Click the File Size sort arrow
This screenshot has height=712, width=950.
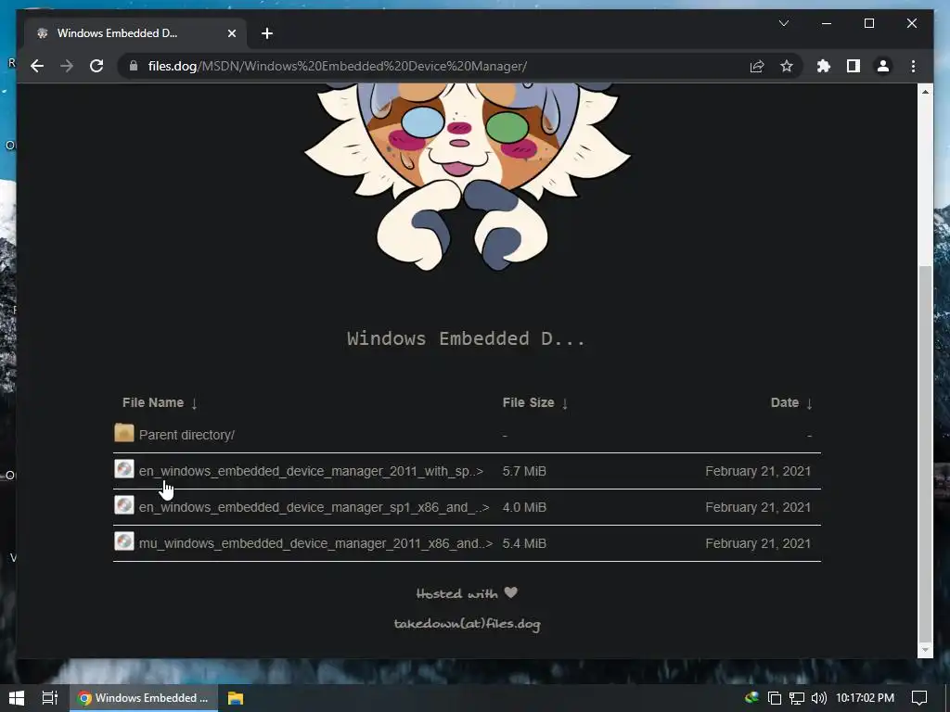[565, 403]
